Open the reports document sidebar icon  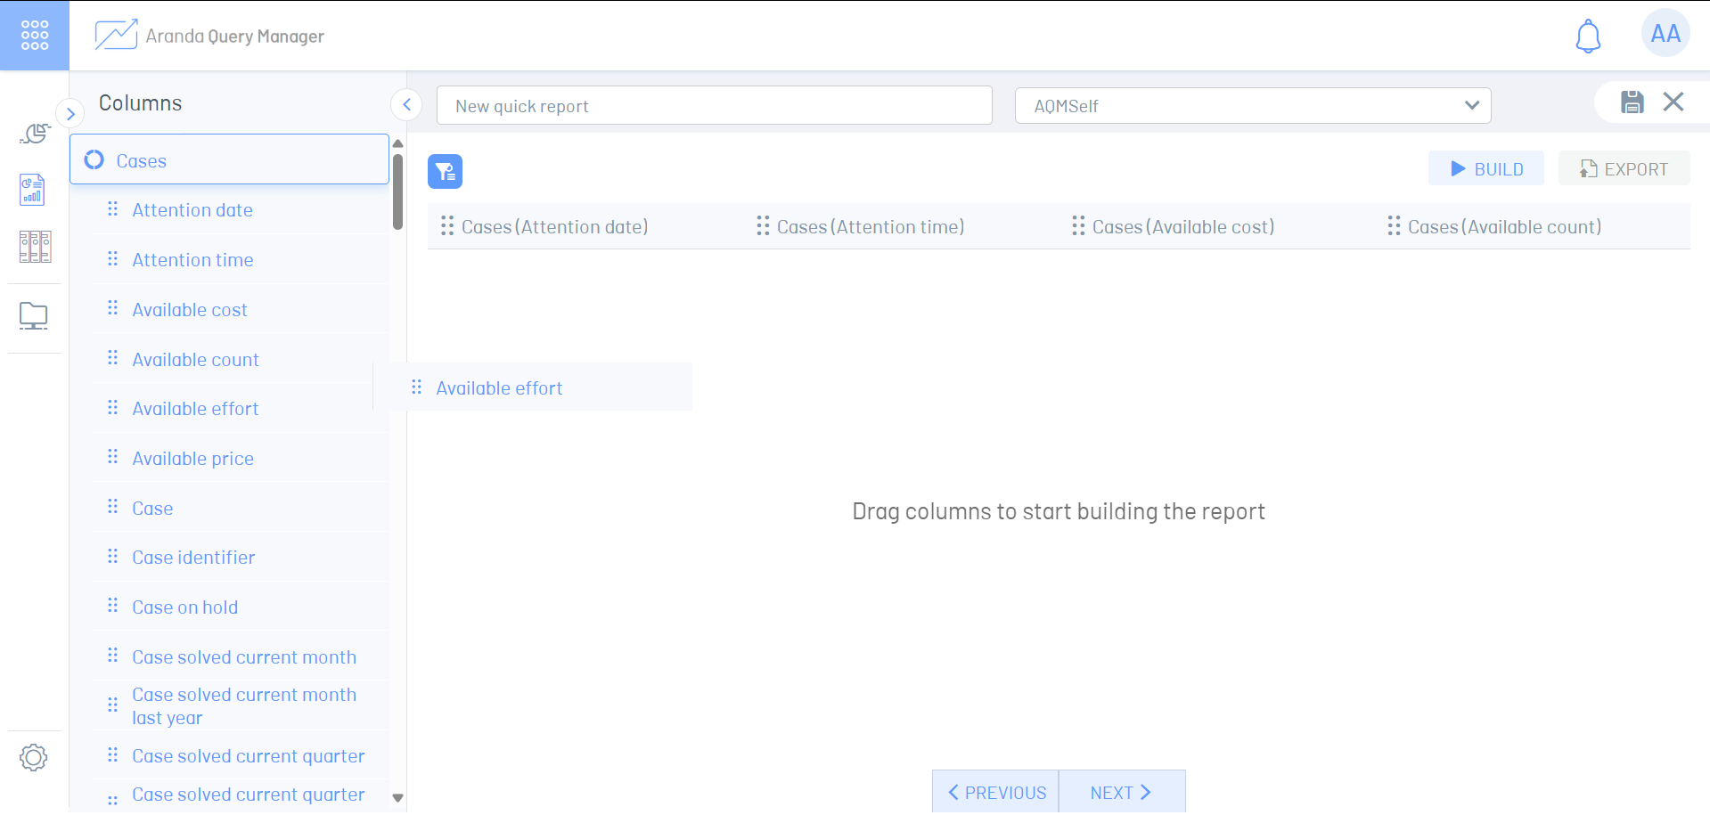pos(33,190)
